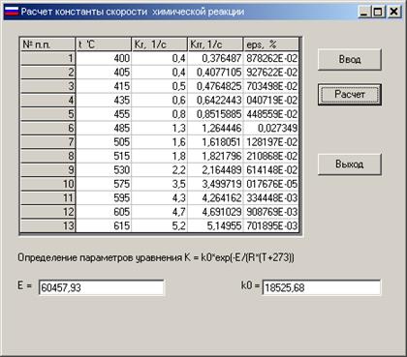Click the 'Kr, 1/c' column header
Viewport: 407px width, 357px height.
point(160,45)
